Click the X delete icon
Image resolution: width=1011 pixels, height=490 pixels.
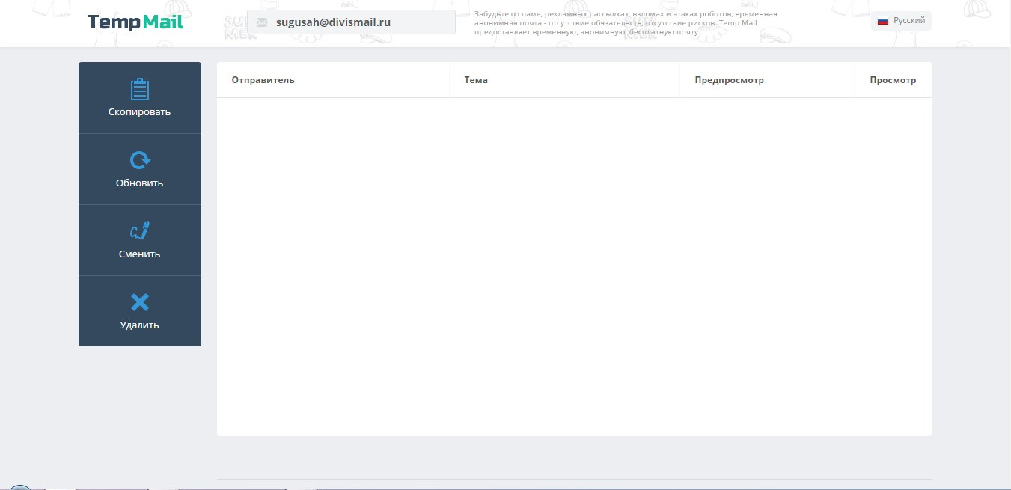tap(140, 302)
